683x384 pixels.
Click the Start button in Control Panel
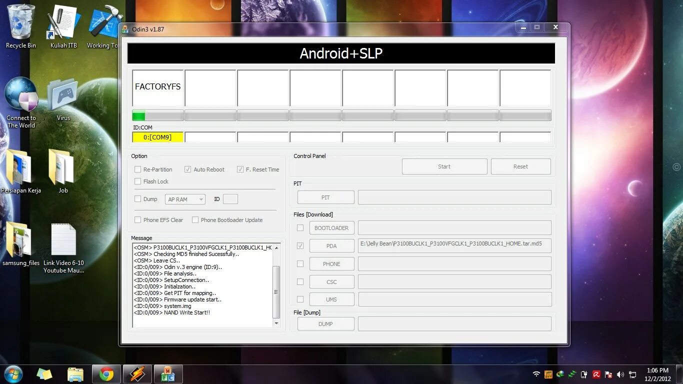coord(444,166)
